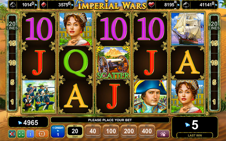Select 15 lines on left panel
Viewport: 226px width, 141px height.
click(x=12, y=43)
